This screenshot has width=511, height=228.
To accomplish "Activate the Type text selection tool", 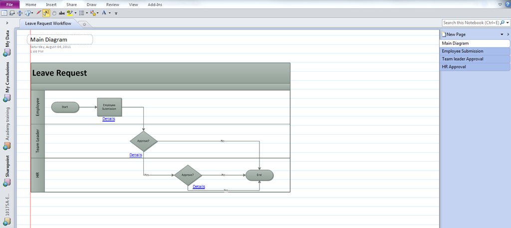I will 46,13.
